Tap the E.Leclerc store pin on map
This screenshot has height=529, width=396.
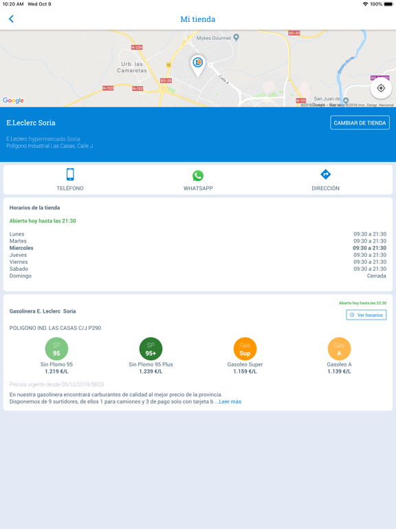coord(198,65)
